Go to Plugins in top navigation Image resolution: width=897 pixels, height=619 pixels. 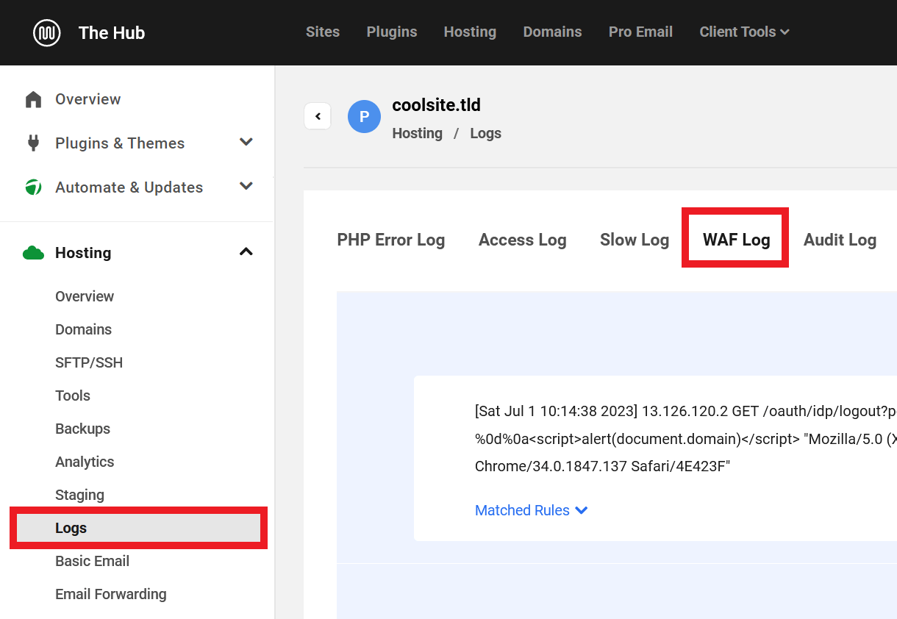(x=392, y=32)
